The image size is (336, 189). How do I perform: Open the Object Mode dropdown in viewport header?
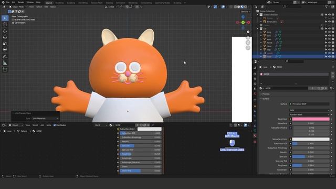point(18,7)
